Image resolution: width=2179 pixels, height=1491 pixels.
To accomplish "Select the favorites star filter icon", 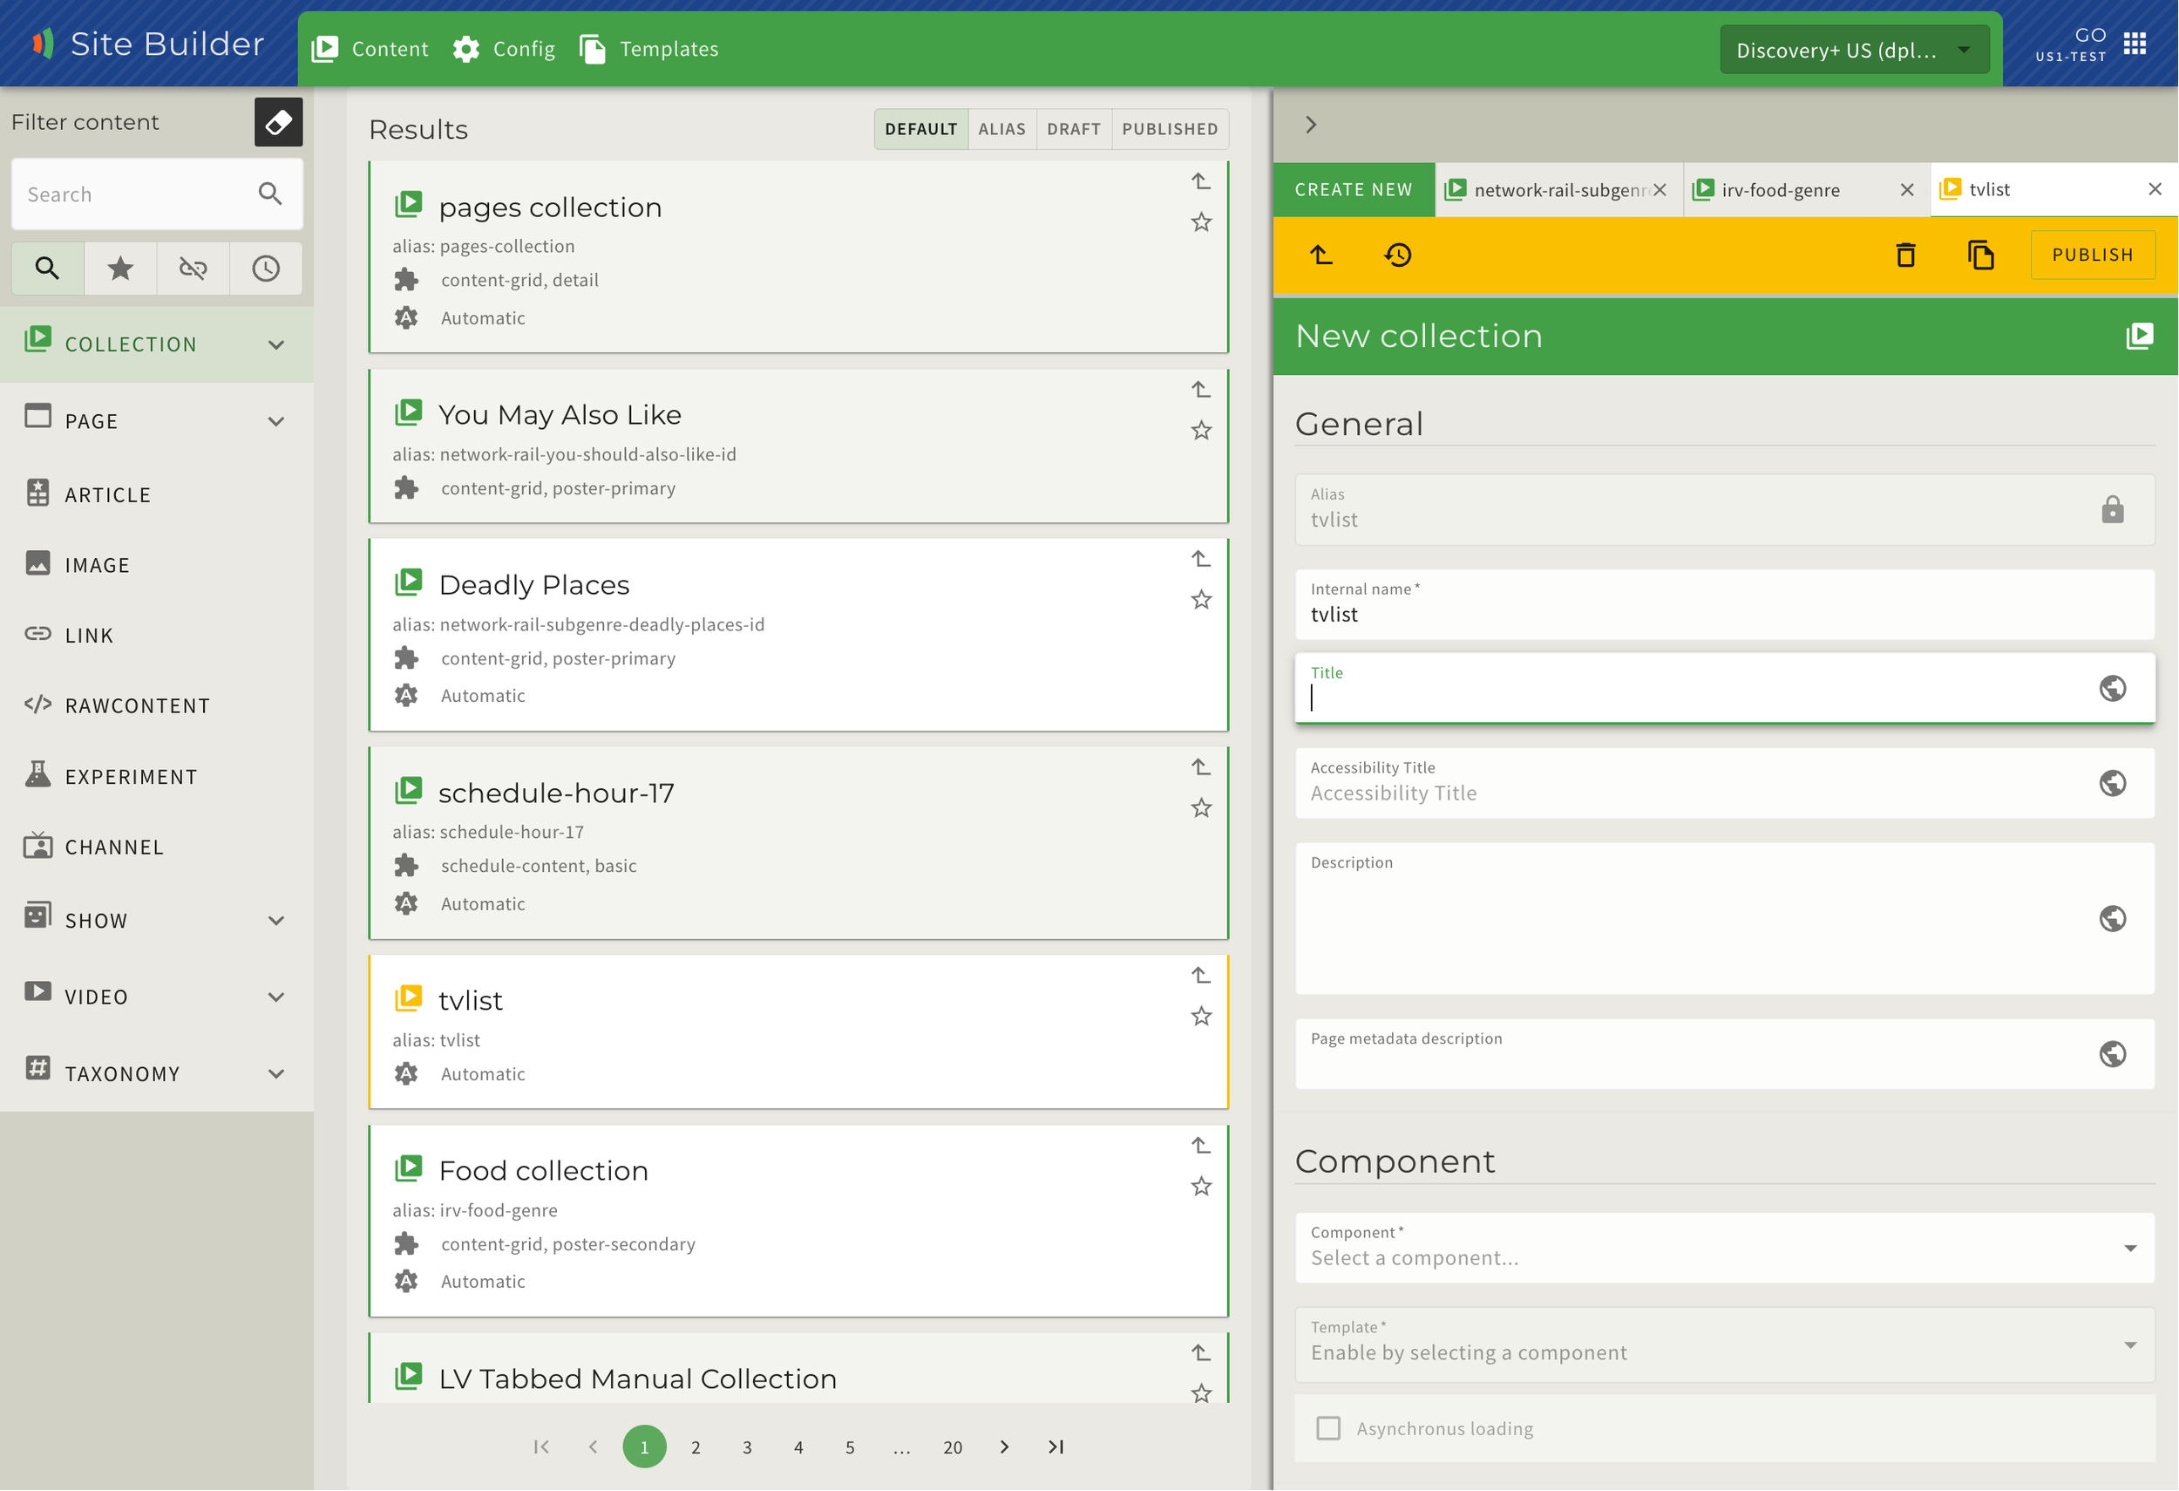I will 120,269.
